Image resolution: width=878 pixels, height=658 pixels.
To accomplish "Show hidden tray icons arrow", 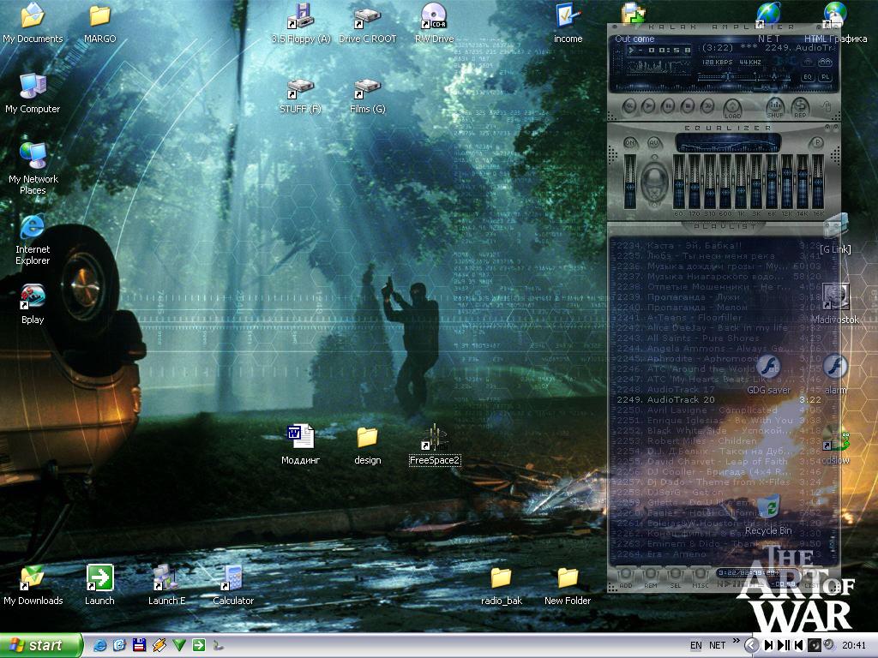I will pos(751,645).
